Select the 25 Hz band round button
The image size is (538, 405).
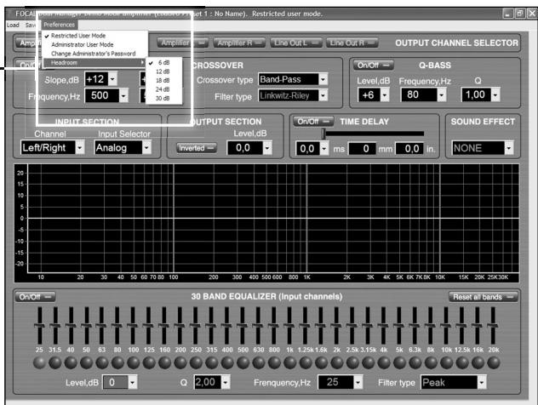(39, 362)
